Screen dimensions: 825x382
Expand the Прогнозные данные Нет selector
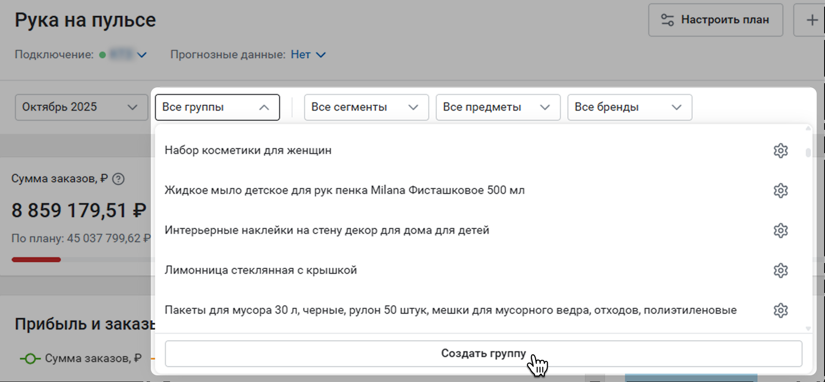pos(308,55)
